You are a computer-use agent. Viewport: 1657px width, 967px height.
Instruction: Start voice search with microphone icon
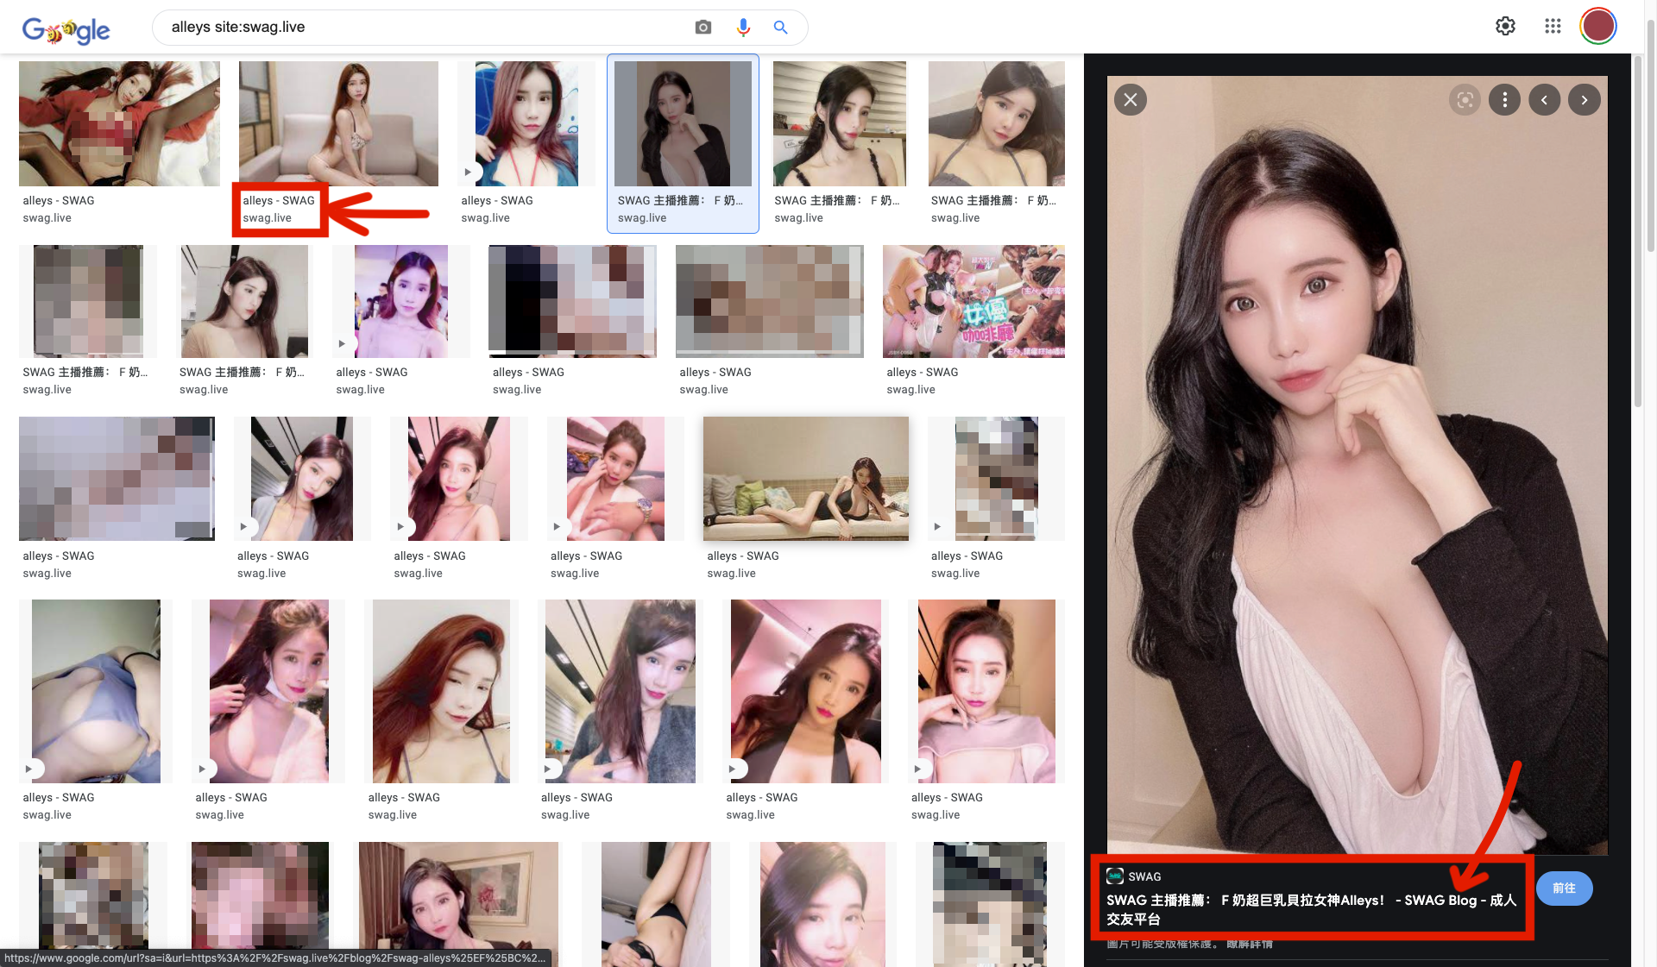coord(743,28)
